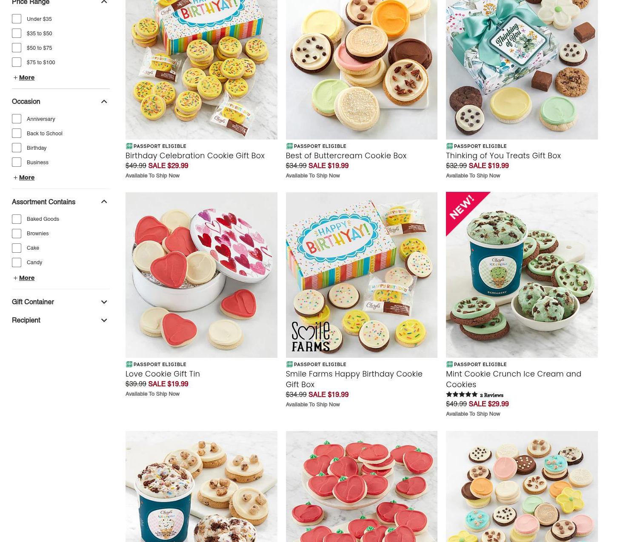Screen dimensions: 617x542
Task: Click Passport Eligible icon under Smile Farms cookie box
Action: pos(289,364)
